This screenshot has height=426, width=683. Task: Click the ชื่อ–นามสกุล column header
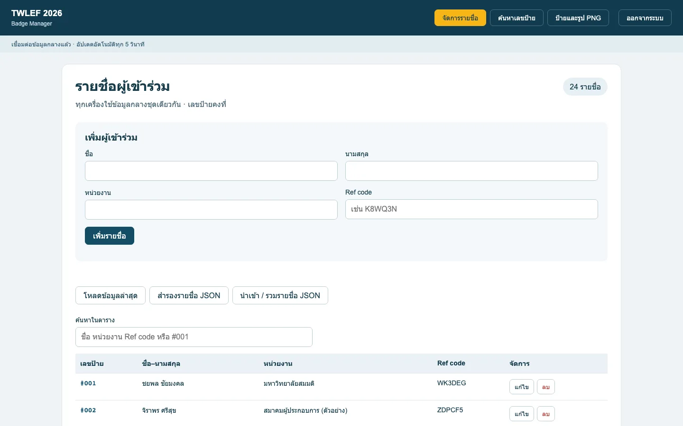pos(161,364)
